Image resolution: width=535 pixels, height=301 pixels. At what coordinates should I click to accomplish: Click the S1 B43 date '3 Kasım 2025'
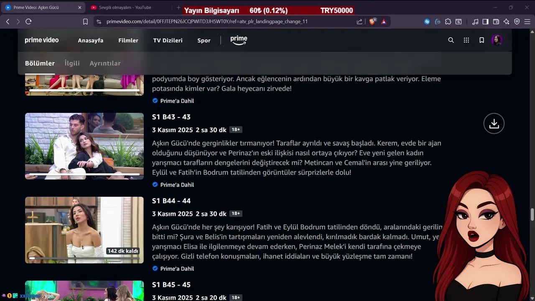(x=172, y=130)
